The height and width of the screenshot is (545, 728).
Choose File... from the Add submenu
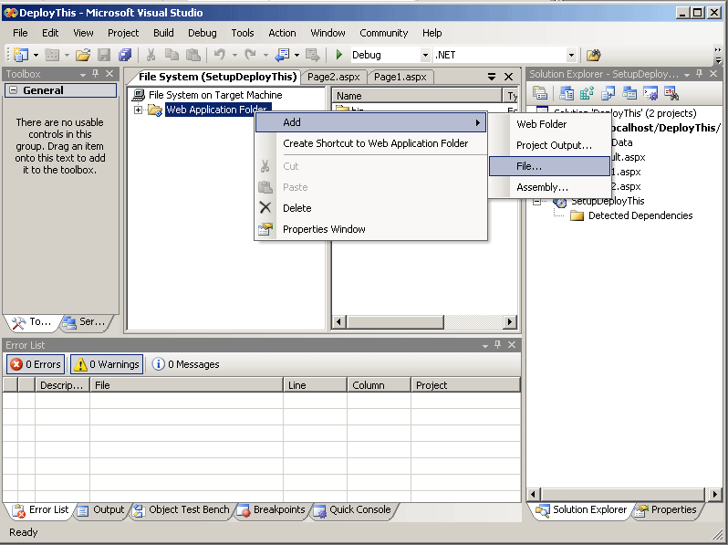[529, 166]
